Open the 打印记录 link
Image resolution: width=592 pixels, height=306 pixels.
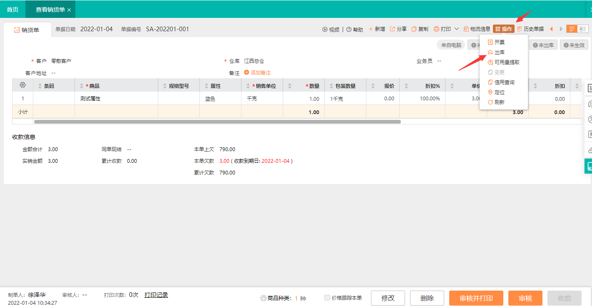pos(156,295)
